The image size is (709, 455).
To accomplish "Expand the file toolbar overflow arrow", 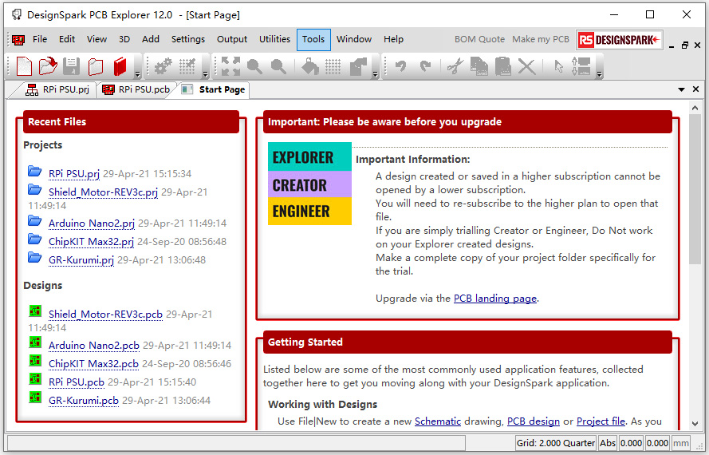I will pyautogui.click(x=138, y=74).
